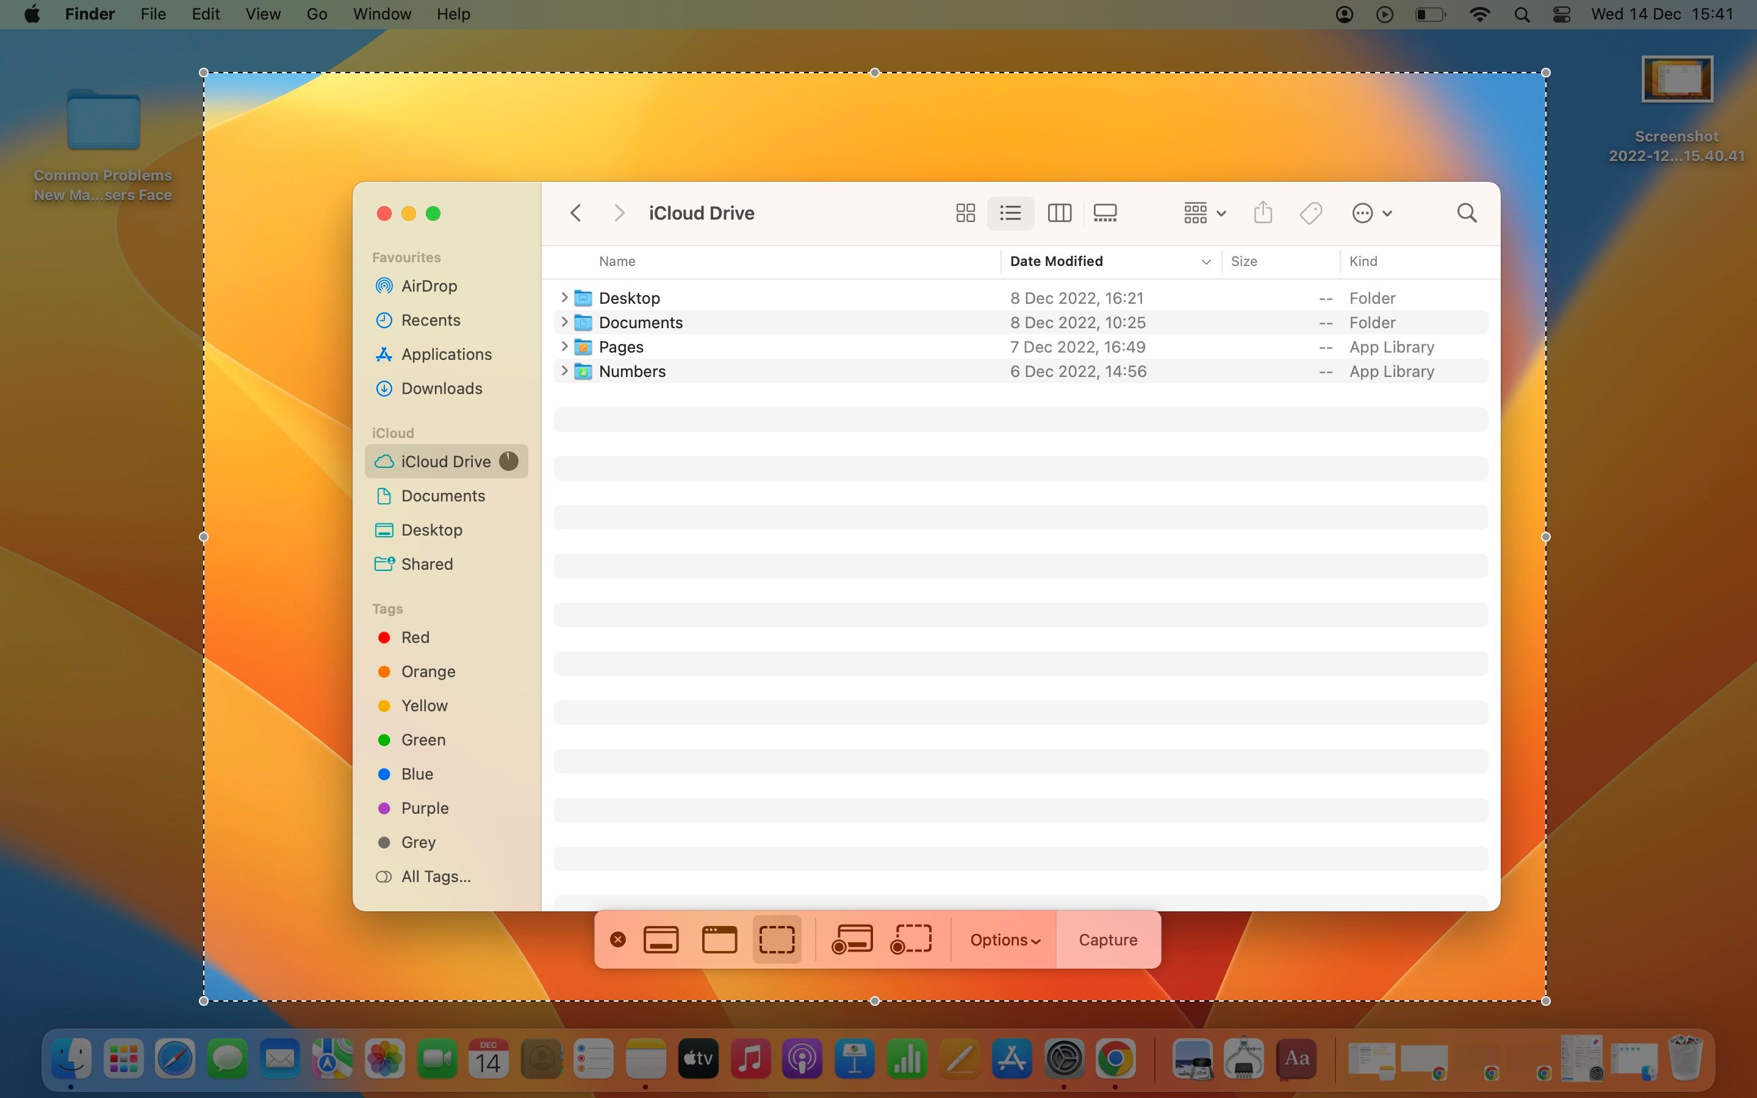Screen dimensions: 1757x1098
Task: Open Safari from the Dock
Action: (x=175, y=1059)
